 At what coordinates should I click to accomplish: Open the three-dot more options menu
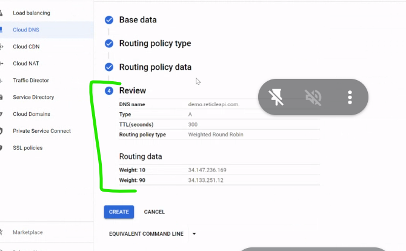(x=350, y=98)
